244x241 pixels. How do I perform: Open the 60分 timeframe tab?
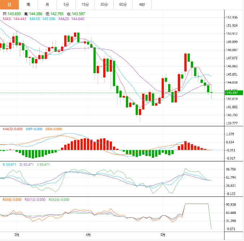tap(123, 5)
